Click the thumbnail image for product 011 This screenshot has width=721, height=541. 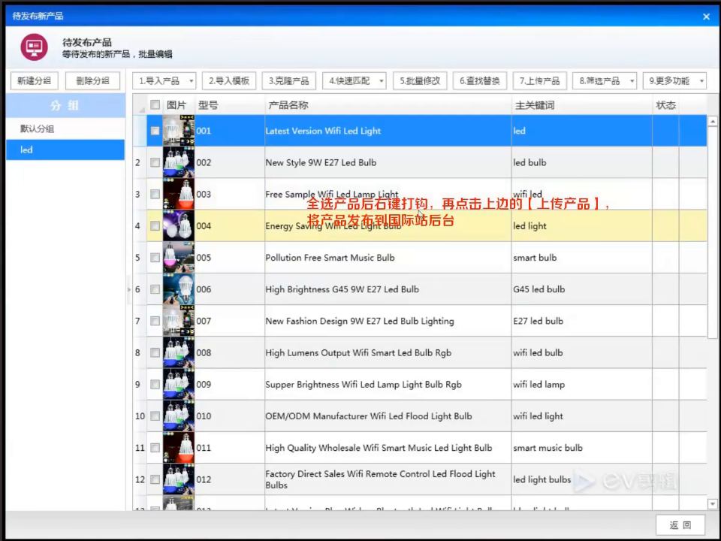(x=179, y=448)
